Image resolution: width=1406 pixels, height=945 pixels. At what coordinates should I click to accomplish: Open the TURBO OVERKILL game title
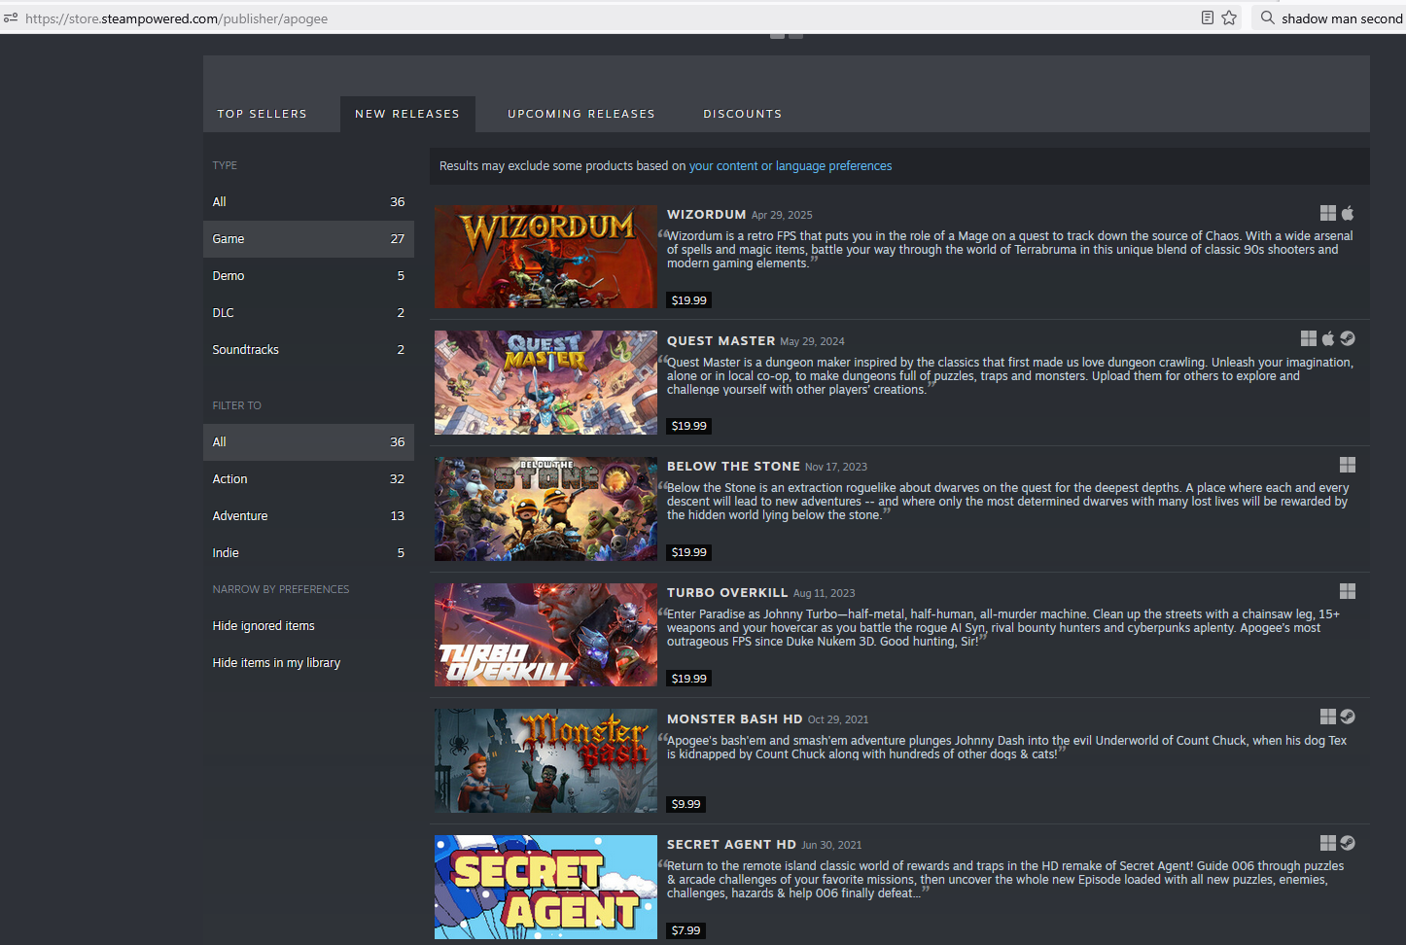tap(727, 593)
